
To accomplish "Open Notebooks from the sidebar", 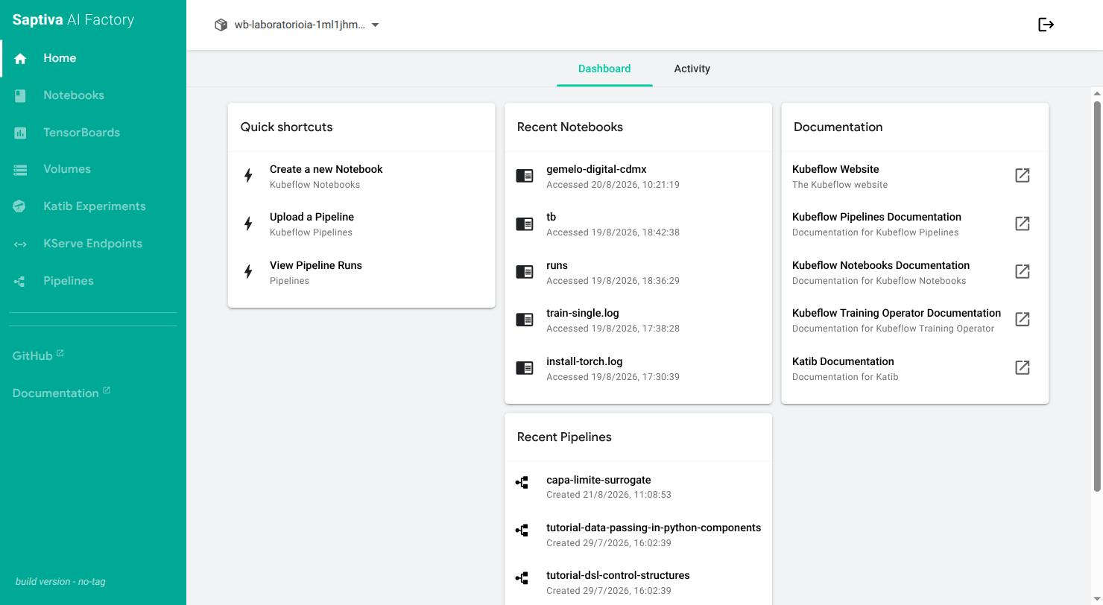I will tap(93, 95).
